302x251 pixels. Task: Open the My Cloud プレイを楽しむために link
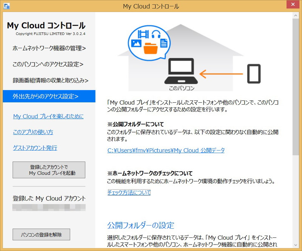point(48,116)
